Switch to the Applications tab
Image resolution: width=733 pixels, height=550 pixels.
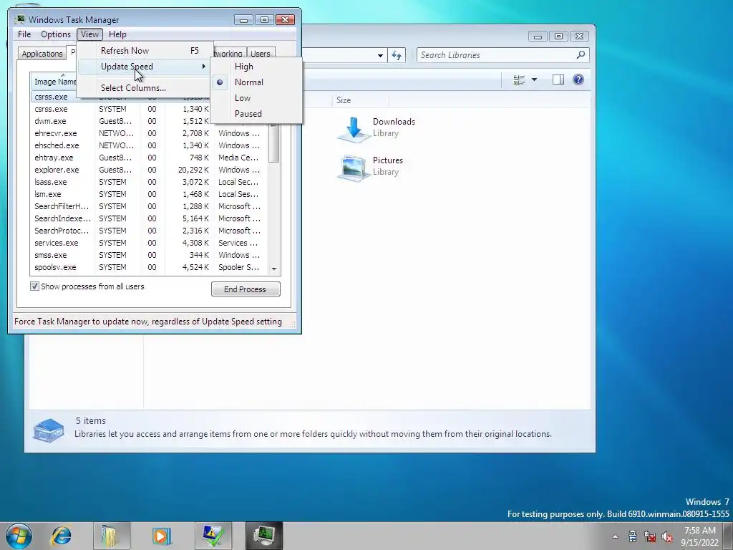click(42, 54)
